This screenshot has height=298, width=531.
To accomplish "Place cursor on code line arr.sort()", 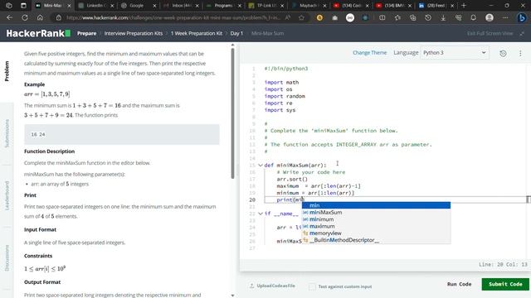I will (292, 179).
